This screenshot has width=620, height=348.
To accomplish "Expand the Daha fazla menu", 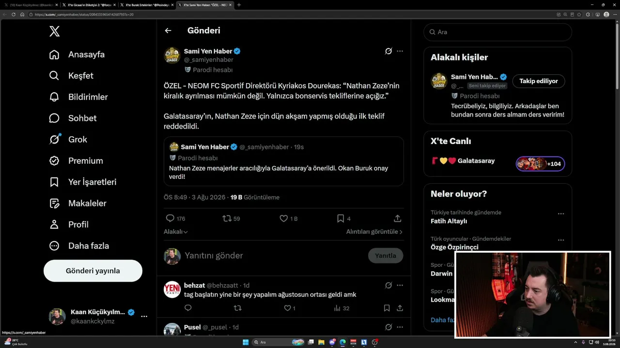I will (79, 246).
